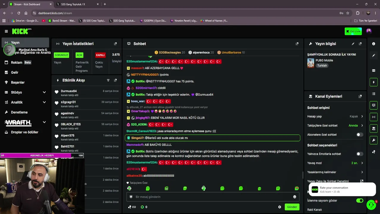Select Yayın in the sidebar
The image size is (380, 214).
tap(25, 43)
